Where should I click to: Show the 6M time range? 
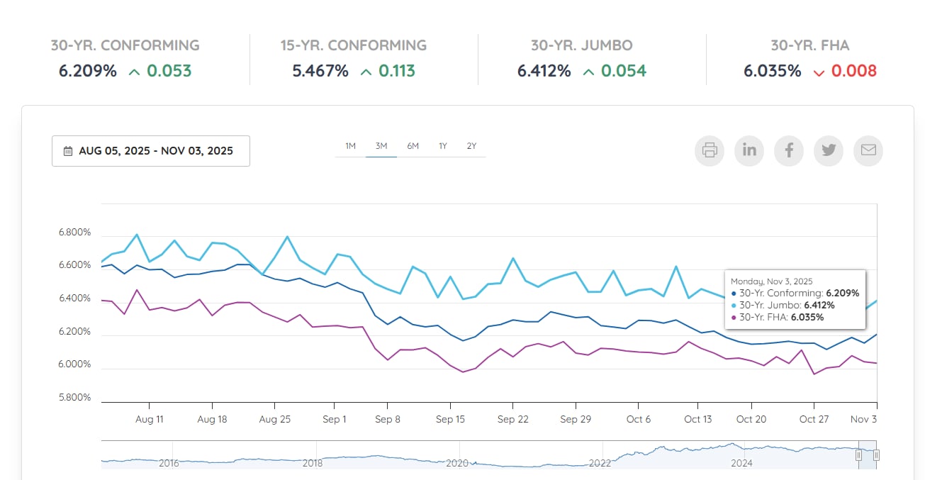point(413,146)
